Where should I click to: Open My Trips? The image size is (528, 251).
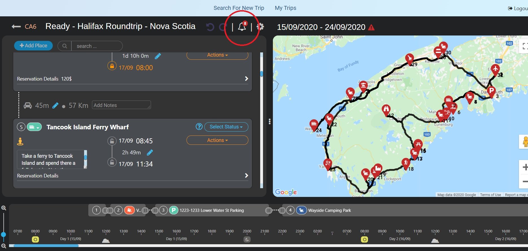coord(286,8)
